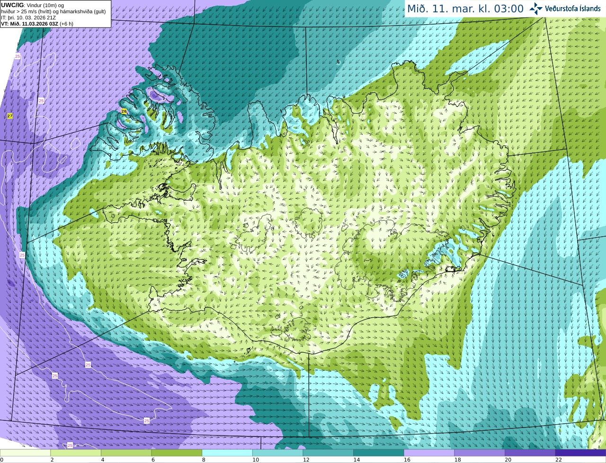Click legend scale value 22
Image resolution: width=606 pixels, height=463 pixels.
pos(559,460)
